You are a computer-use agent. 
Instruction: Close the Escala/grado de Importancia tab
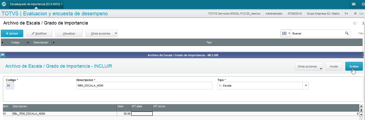(62, 4)
